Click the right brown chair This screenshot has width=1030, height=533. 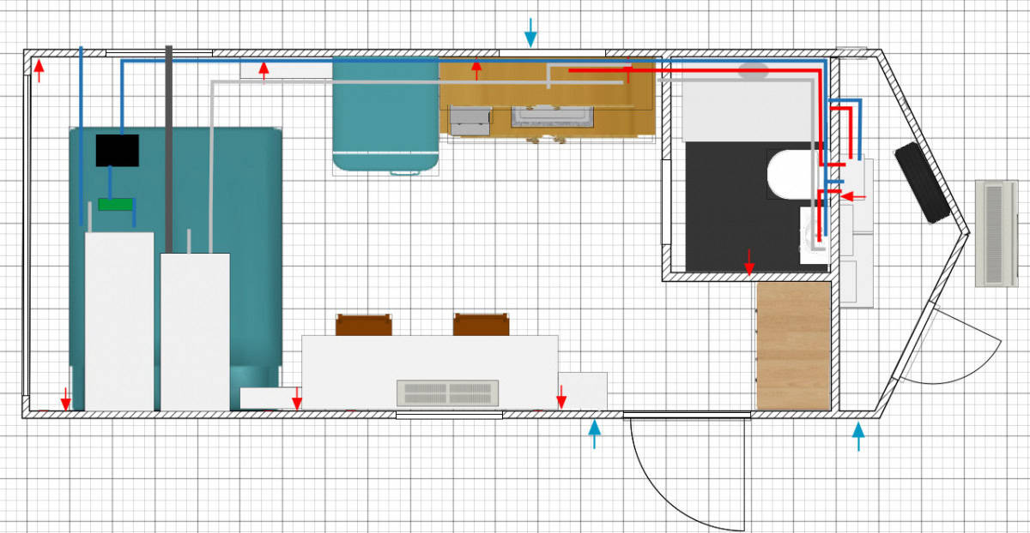(481, 325)
